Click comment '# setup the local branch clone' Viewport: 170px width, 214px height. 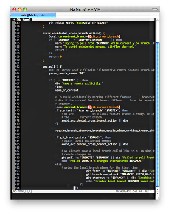100,168
